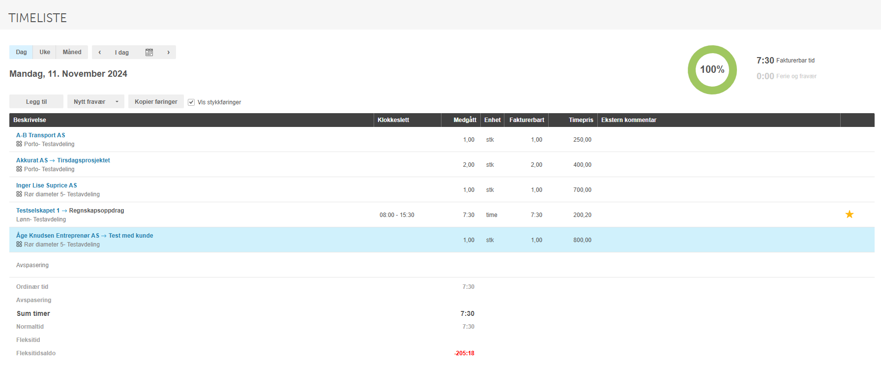
Task: Open Inger Lise Suprice AS link
Action: [47, 185]
